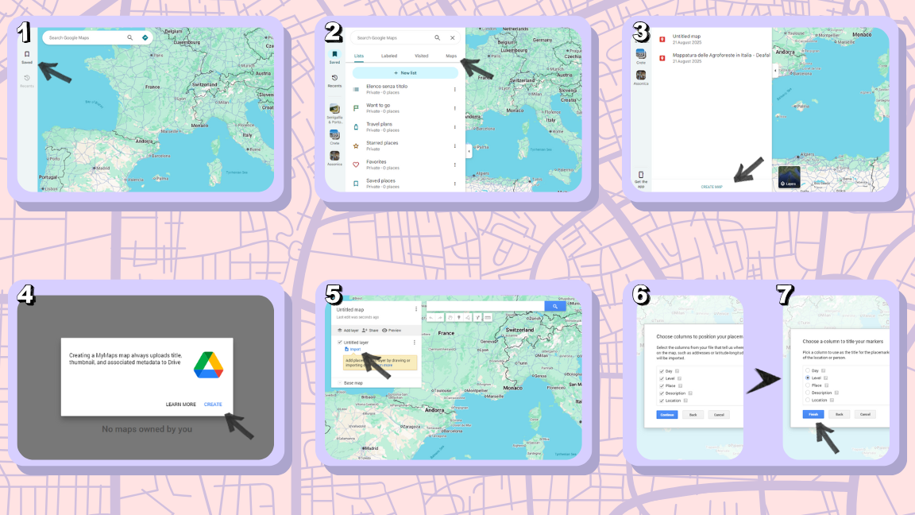915x515 pixels.
Task: Switch to the Maps tab
Action: pos(451,56)
